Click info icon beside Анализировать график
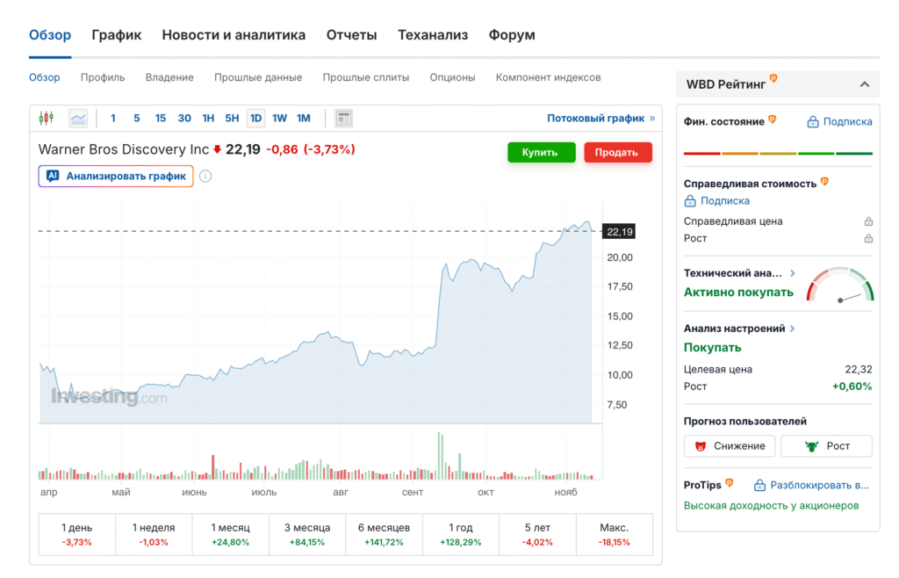899x578 pixels. 205,176
